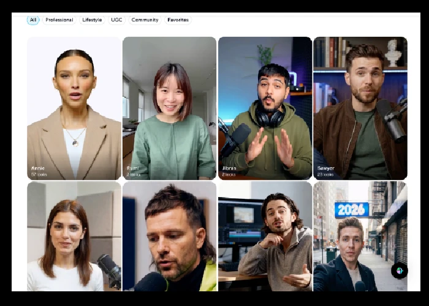Pick the long-haired man at editing desk

click(x=265, y=236)
